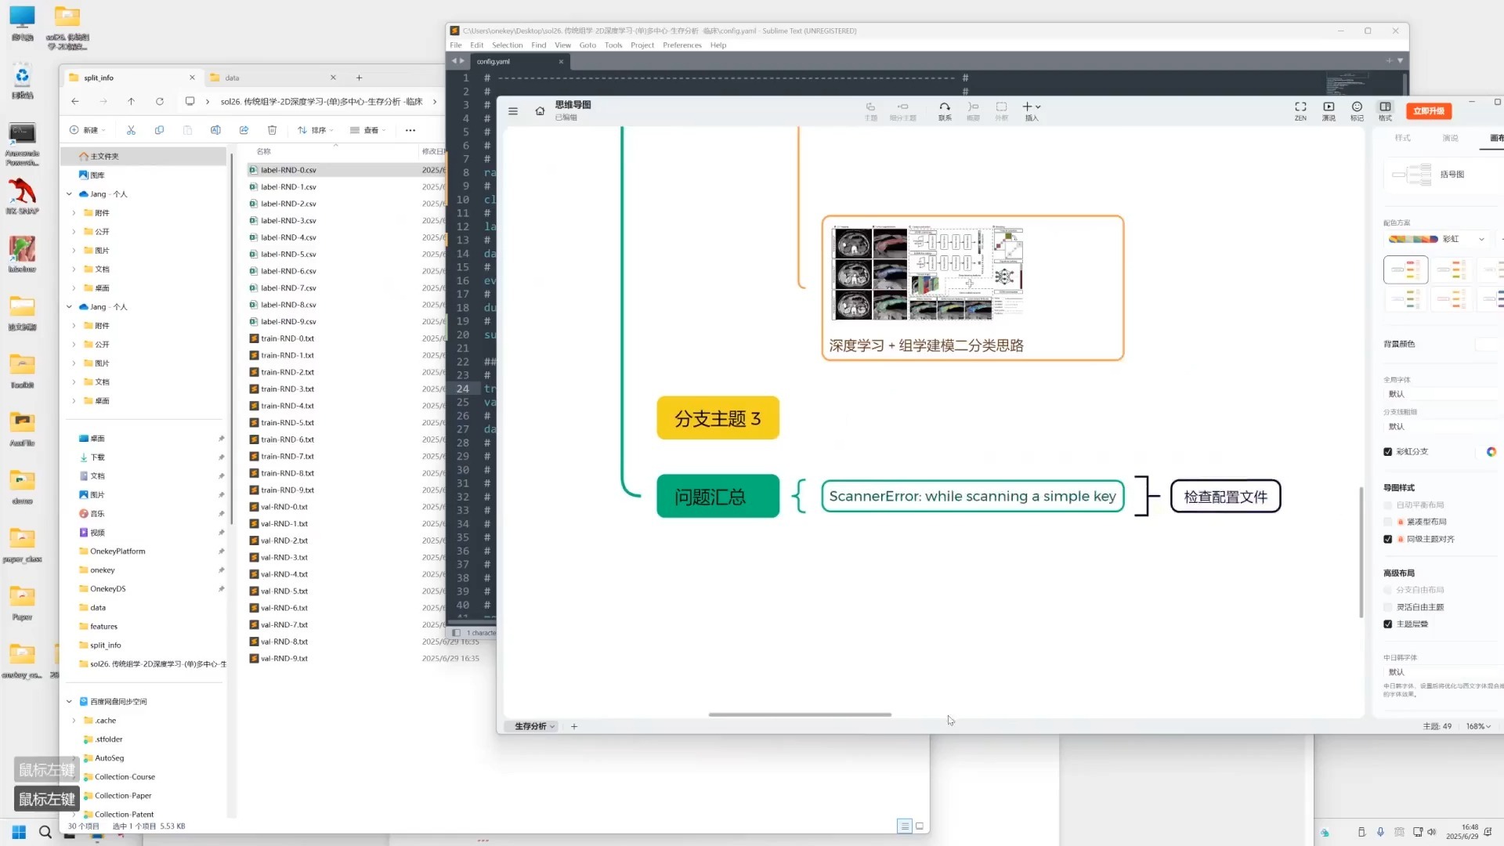This screenshot has height=846, width=1504.
Task: Select 分支主题 3 node
Action: pyautogui.click(x=718, y=418)
